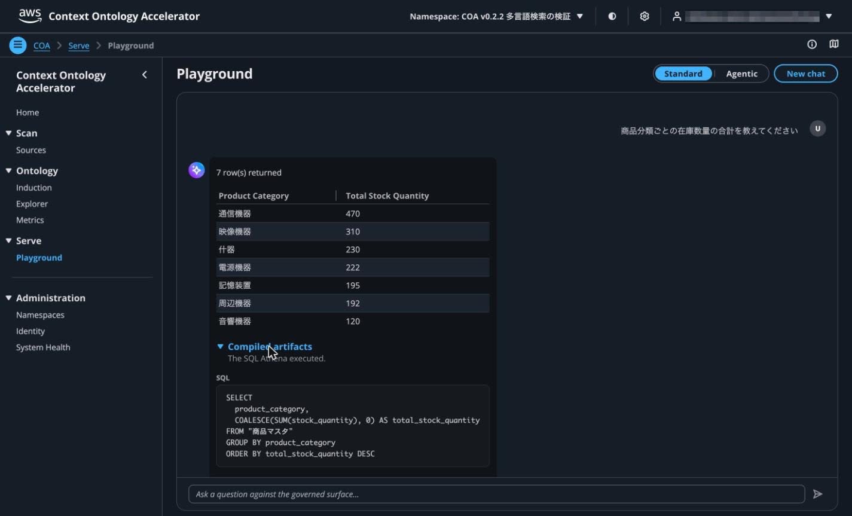Viewport: 852px width, 516px height.
Task: Click the Total Stock Quantity column header
Action: [387, 196]
